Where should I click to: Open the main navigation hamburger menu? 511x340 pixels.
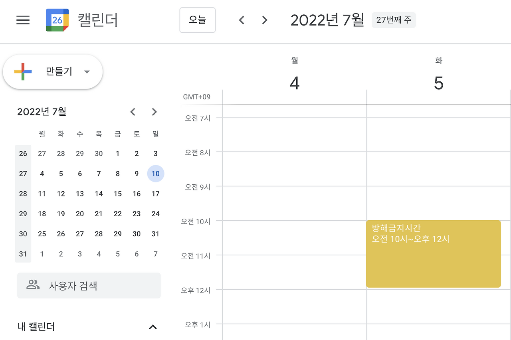23,20
